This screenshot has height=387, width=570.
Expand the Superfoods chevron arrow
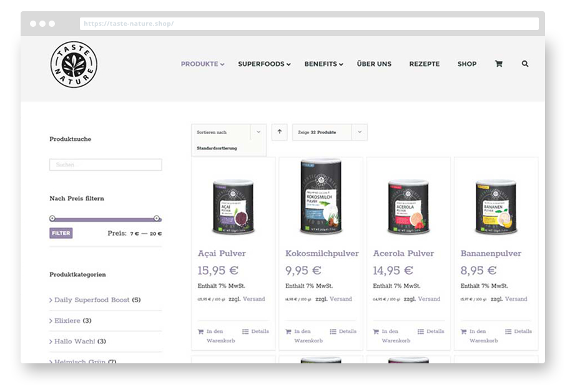(x=288, y=64)
